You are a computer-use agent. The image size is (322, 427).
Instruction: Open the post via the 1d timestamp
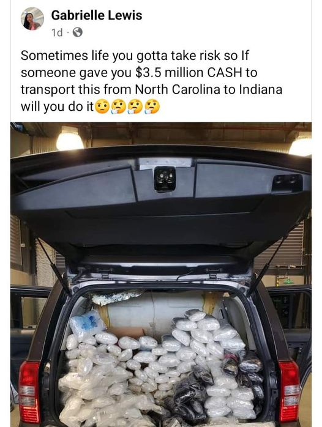click(57, 33)
